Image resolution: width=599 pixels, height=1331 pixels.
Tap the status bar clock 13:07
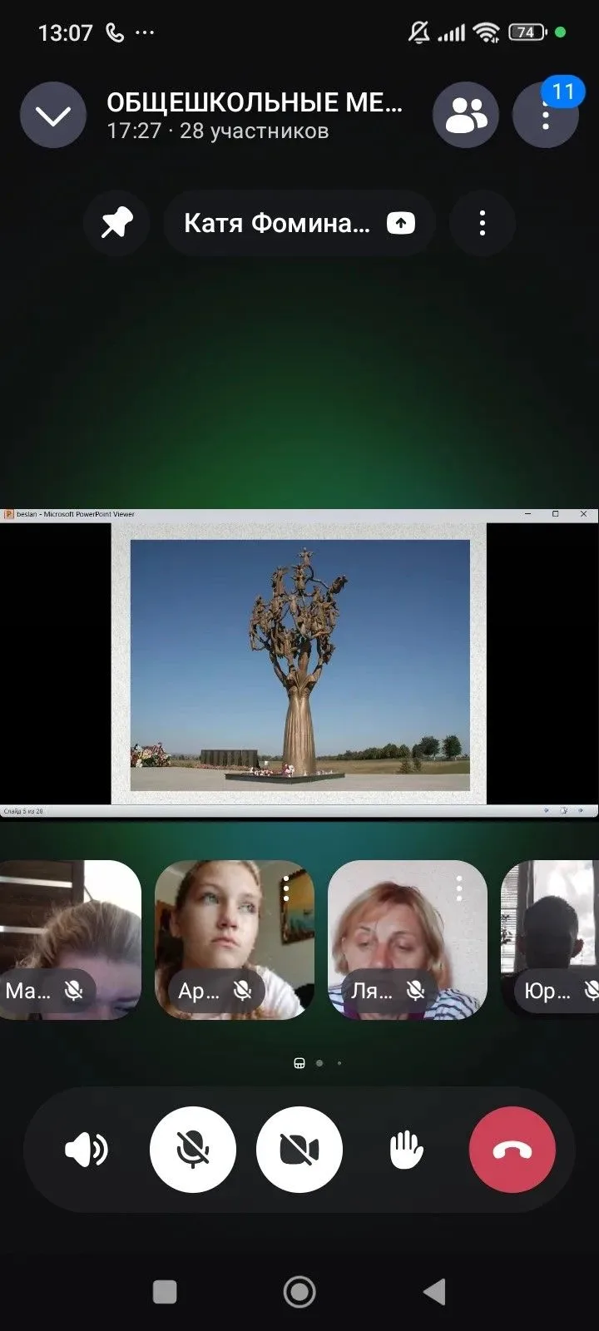pyautogui.click(x=66, y=32)
